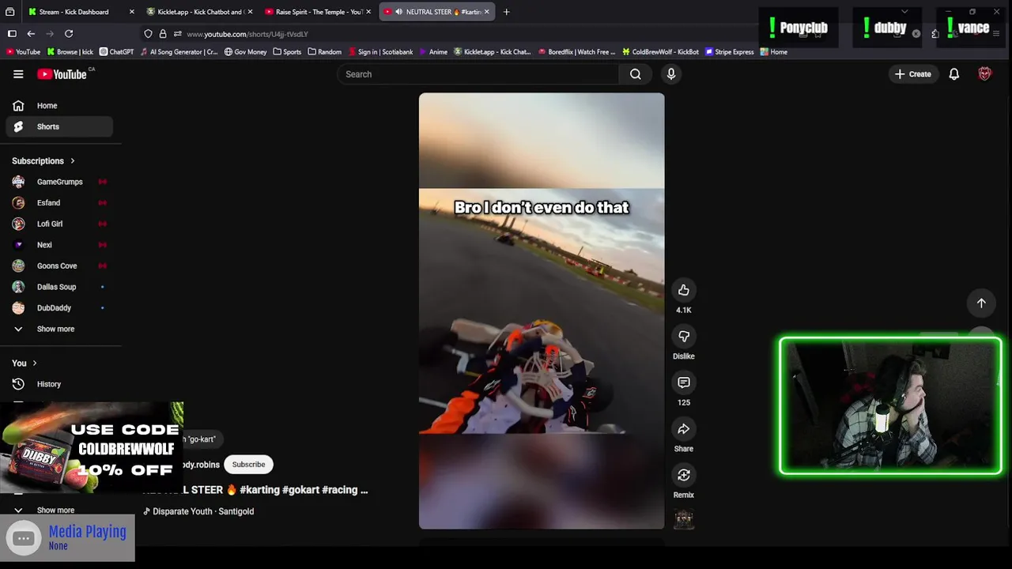Open the sound thumbnail below Remix

click(684, 519)
